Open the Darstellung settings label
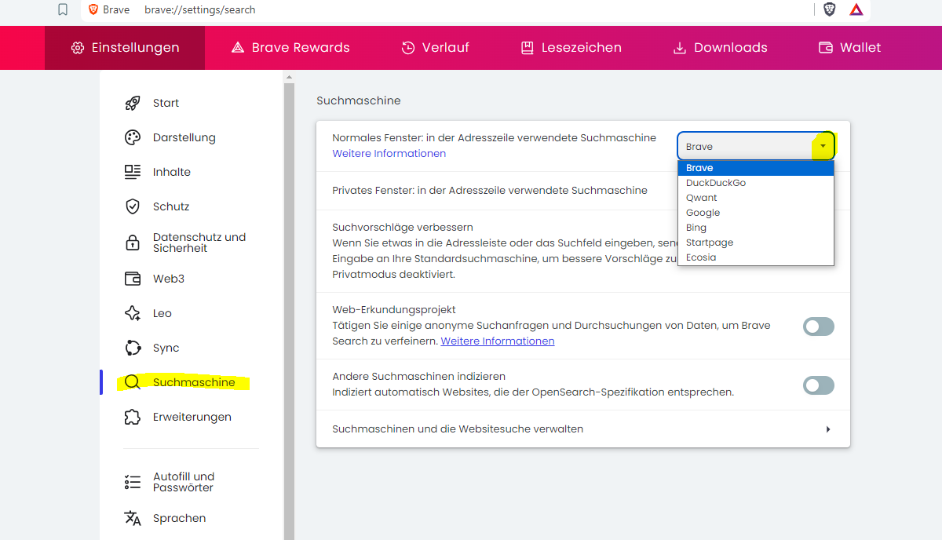Screen dimensions: 942x540 click(x=184, y=137)
